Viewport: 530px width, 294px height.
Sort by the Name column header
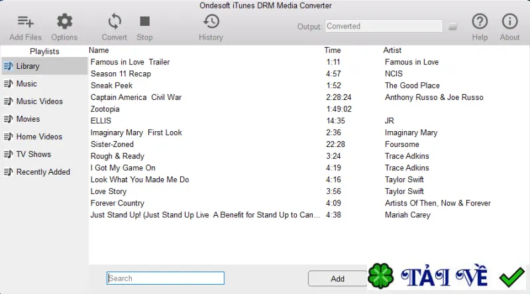click(99, 50)
